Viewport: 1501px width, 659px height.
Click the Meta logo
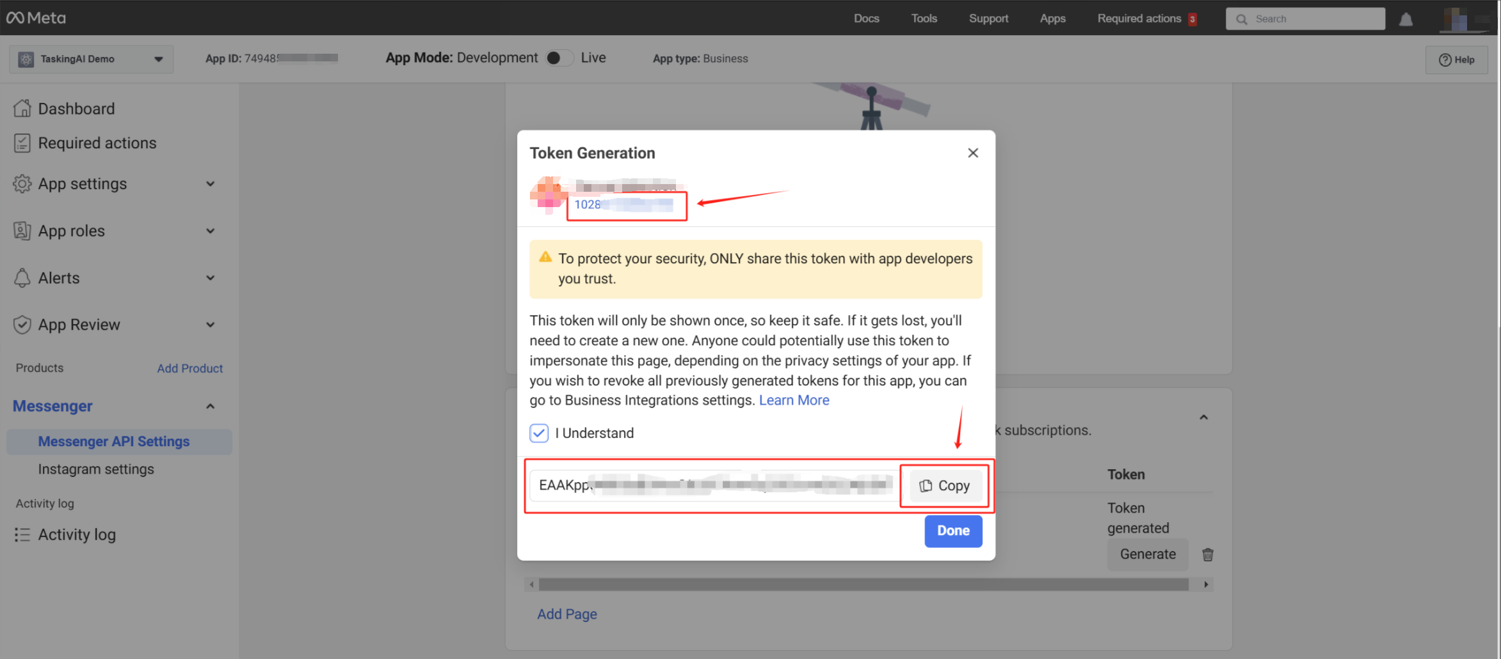[x=36, y=18]
